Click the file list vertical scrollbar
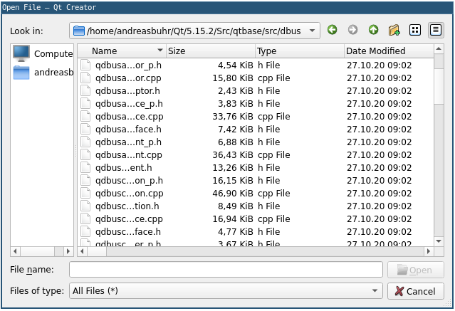455x311 pixels. point(439,142)
